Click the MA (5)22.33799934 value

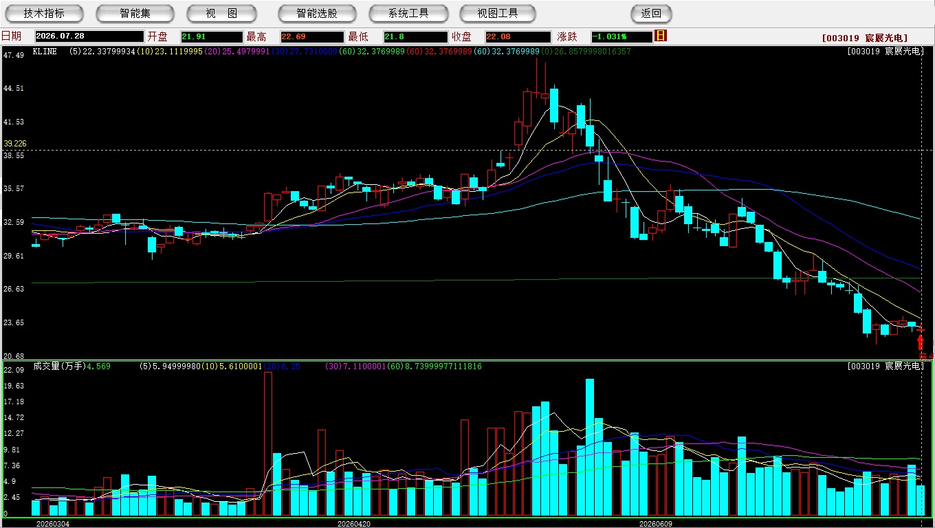pyautogui.click(x=102, y=52)
